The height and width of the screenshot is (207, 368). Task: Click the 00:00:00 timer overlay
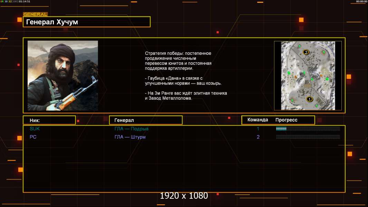pos(362,1)
